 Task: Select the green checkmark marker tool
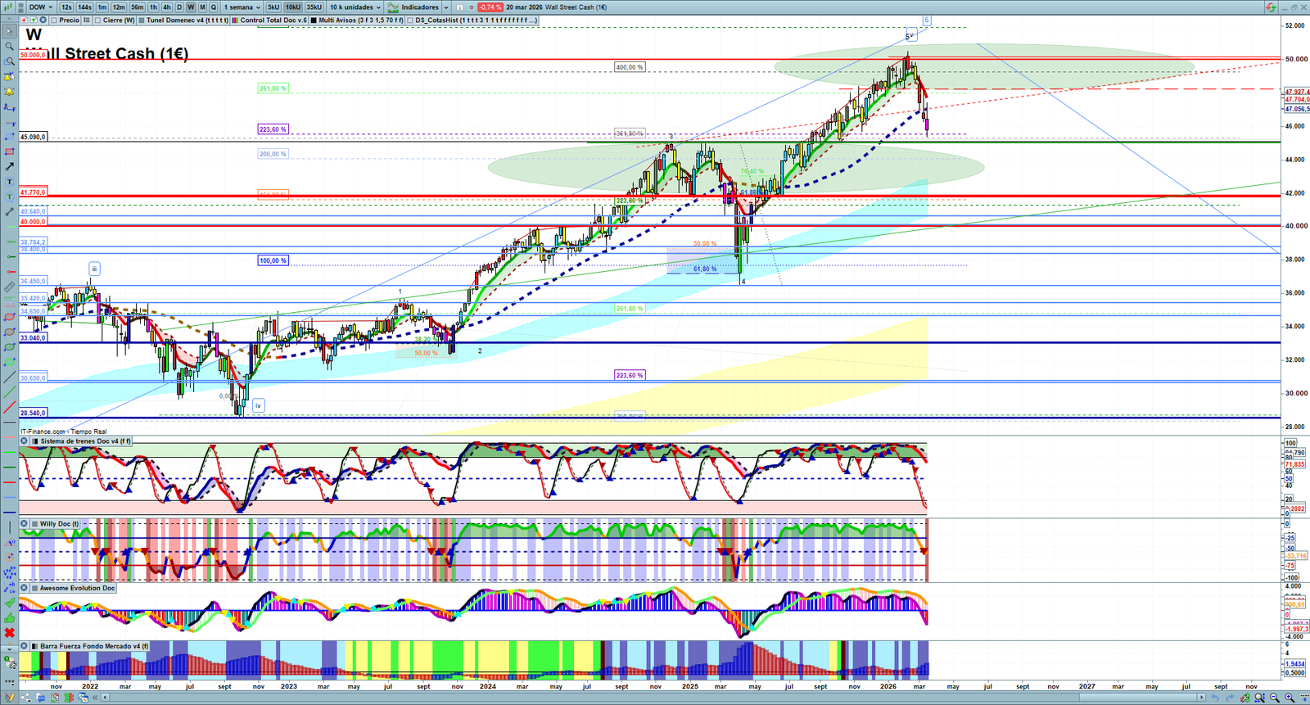click(x=9, y=603)
